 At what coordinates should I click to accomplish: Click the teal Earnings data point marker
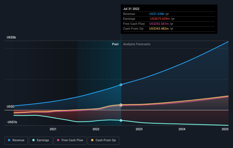[x=121, y=120]
